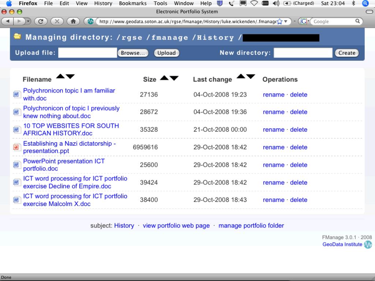Open view portfolio web page link
Screen dimensions: 375x281
coord(176,225)
